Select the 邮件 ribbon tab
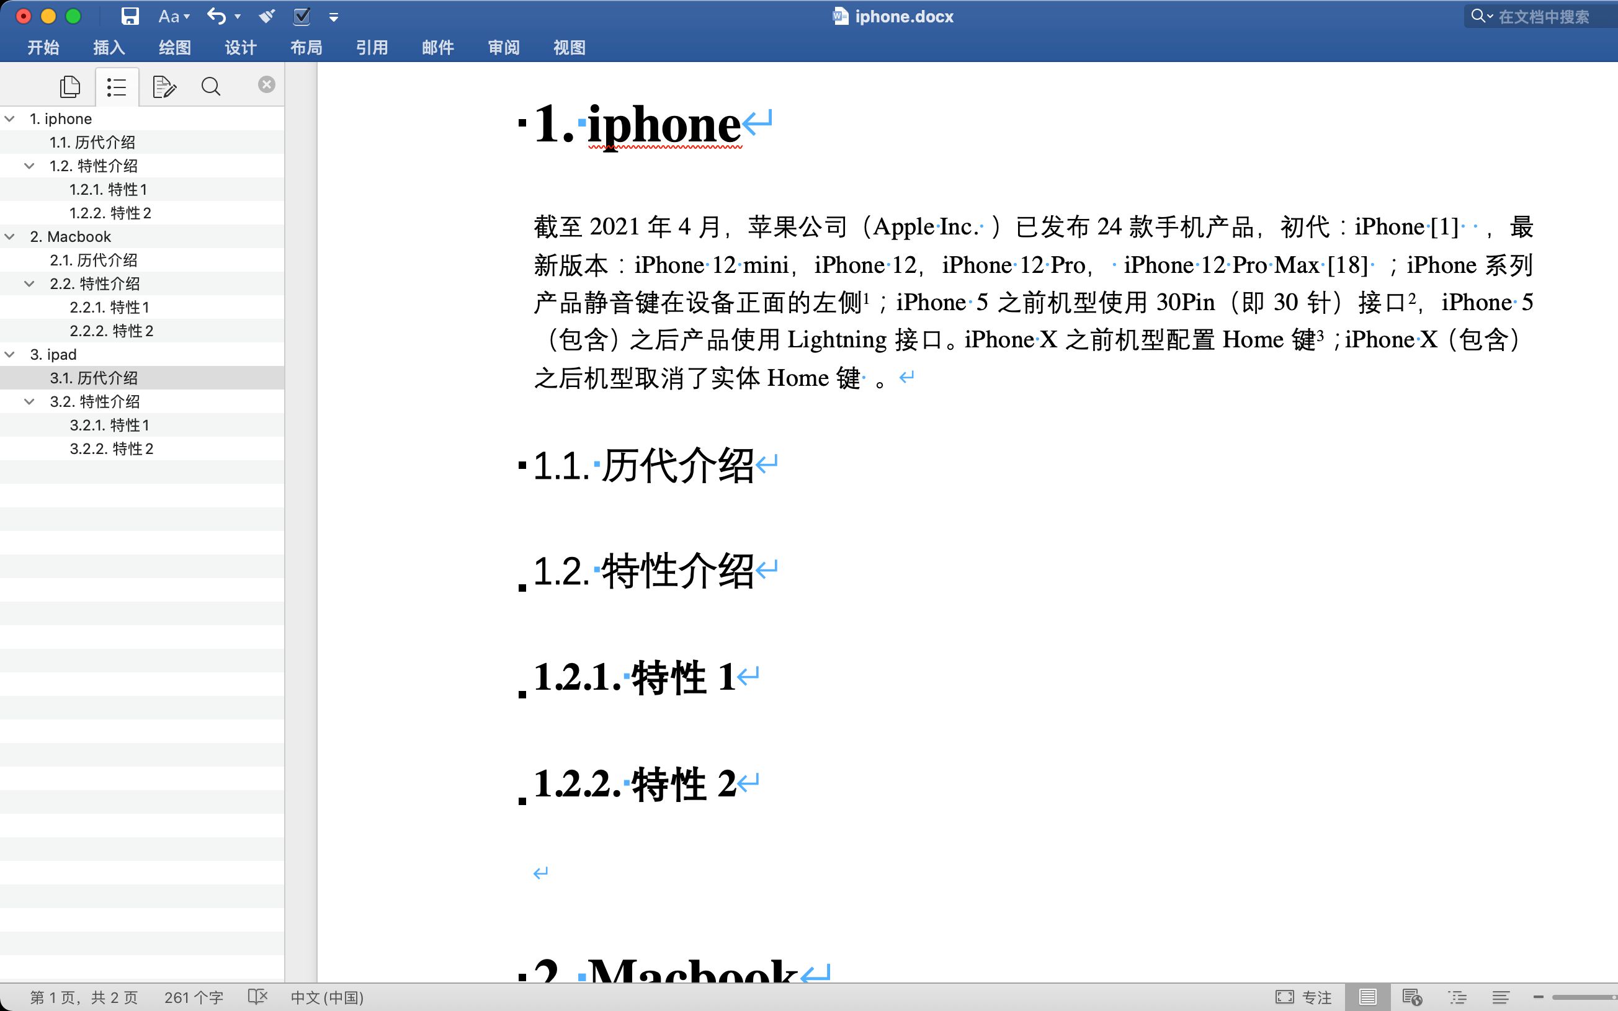The width and height of the screenshot is (1618, 1011). (438, 48)
